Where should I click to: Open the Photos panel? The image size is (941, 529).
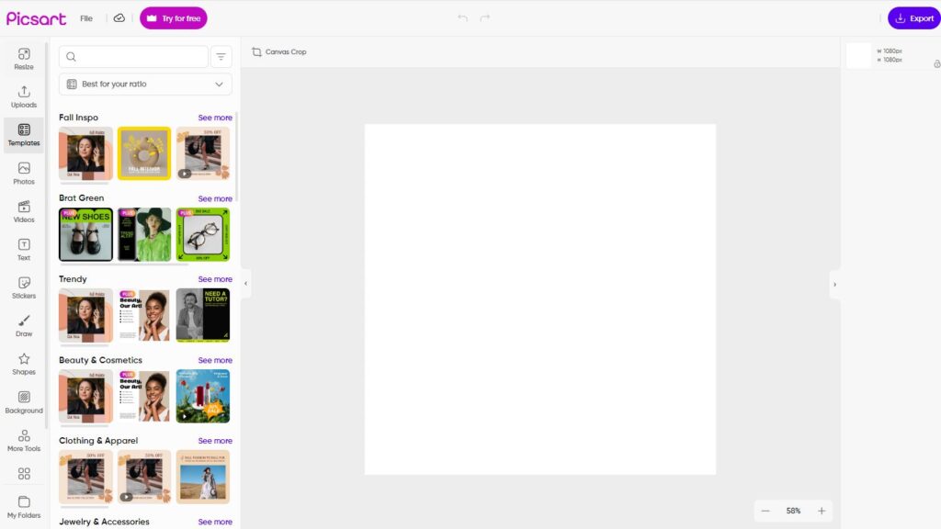point(24,174)
